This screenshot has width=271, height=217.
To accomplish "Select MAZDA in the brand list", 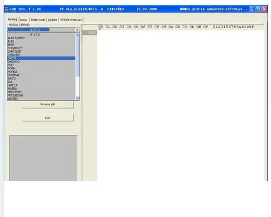I will (x=41, y=88).
